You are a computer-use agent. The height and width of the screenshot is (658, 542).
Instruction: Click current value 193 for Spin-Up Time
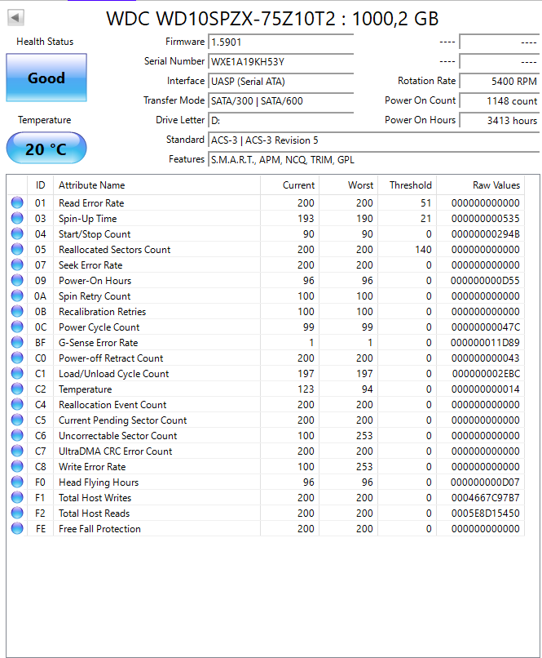306,219
